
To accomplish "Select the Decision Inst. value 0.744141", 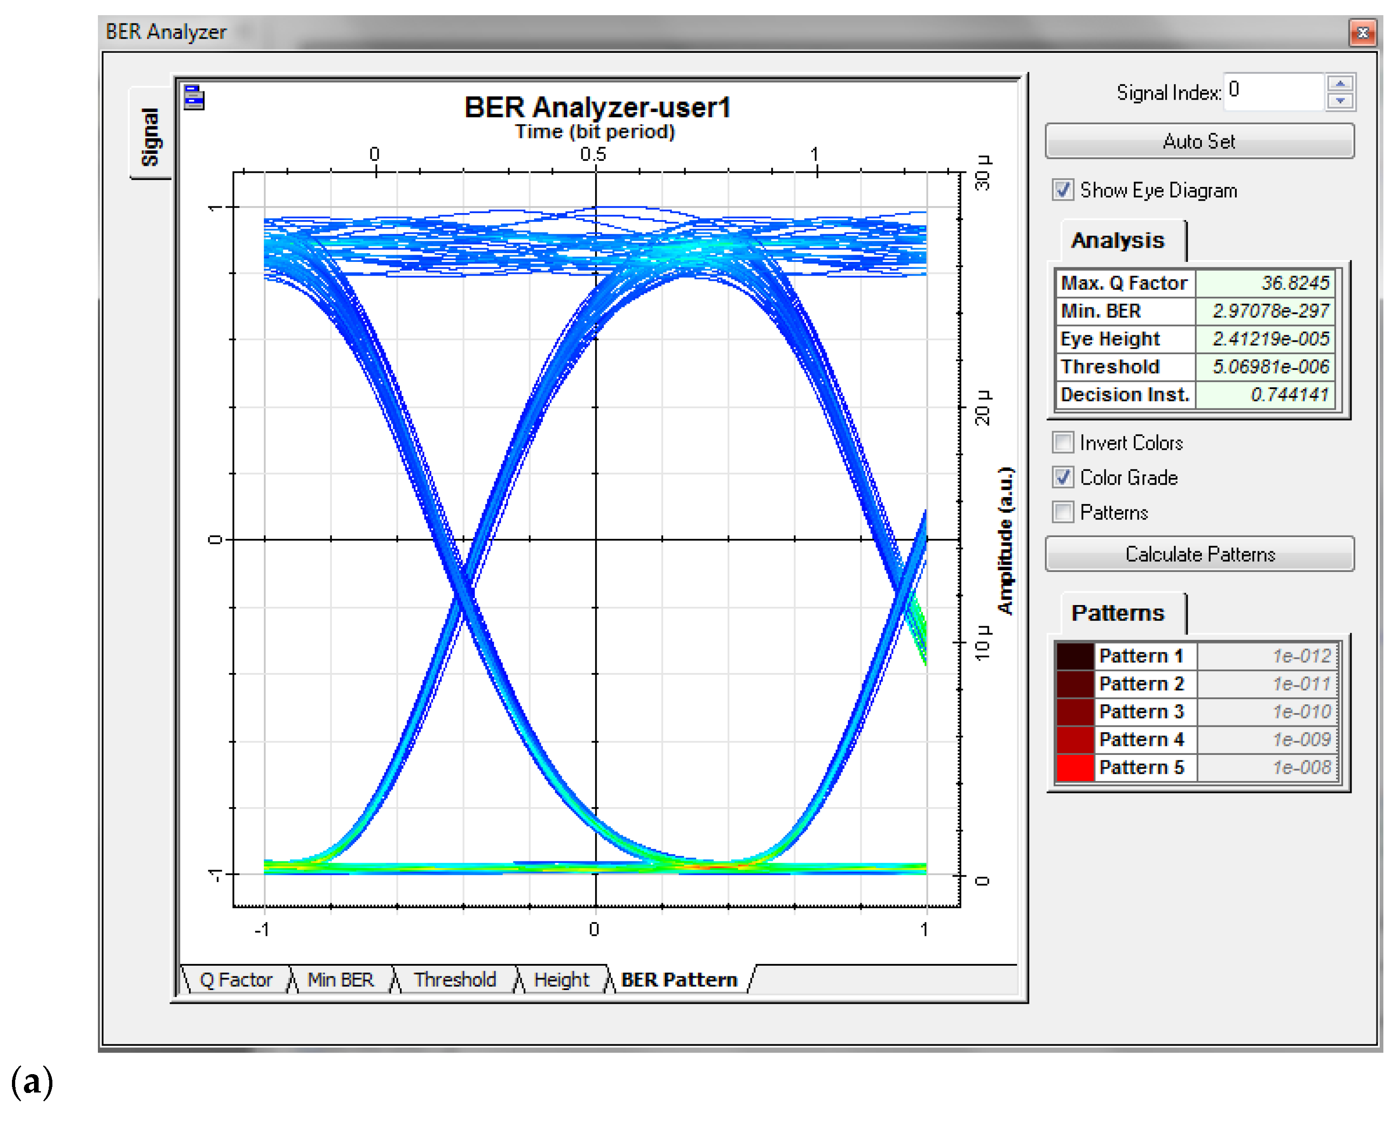I will [x=1265, y=395].
